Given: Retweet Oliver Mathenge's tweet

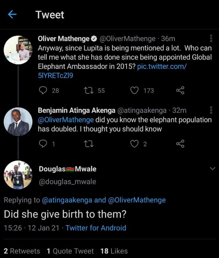Looking at the screenshot, I should pyautogui.click(x=88, y=91).
